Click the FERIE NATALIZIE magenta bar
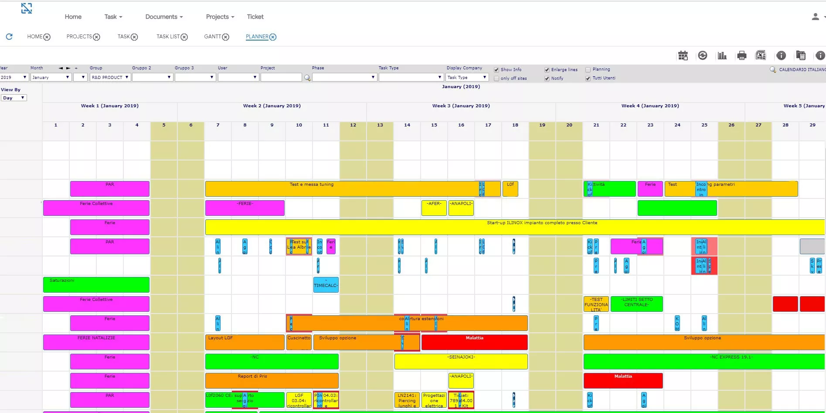The image size is (826, 413). coord(96,342)
